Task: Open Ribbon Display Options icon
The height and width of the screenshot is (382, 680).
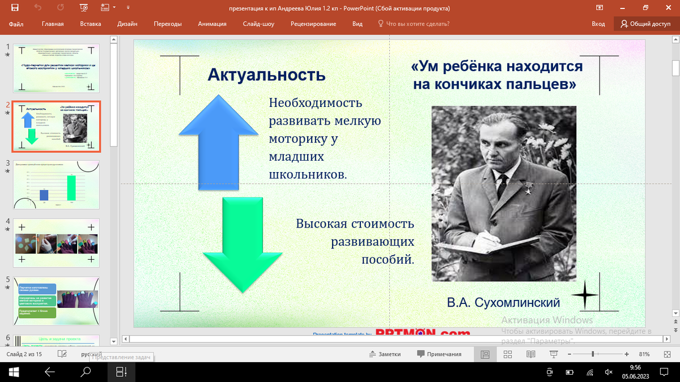Action: click(x=600, y=8)
